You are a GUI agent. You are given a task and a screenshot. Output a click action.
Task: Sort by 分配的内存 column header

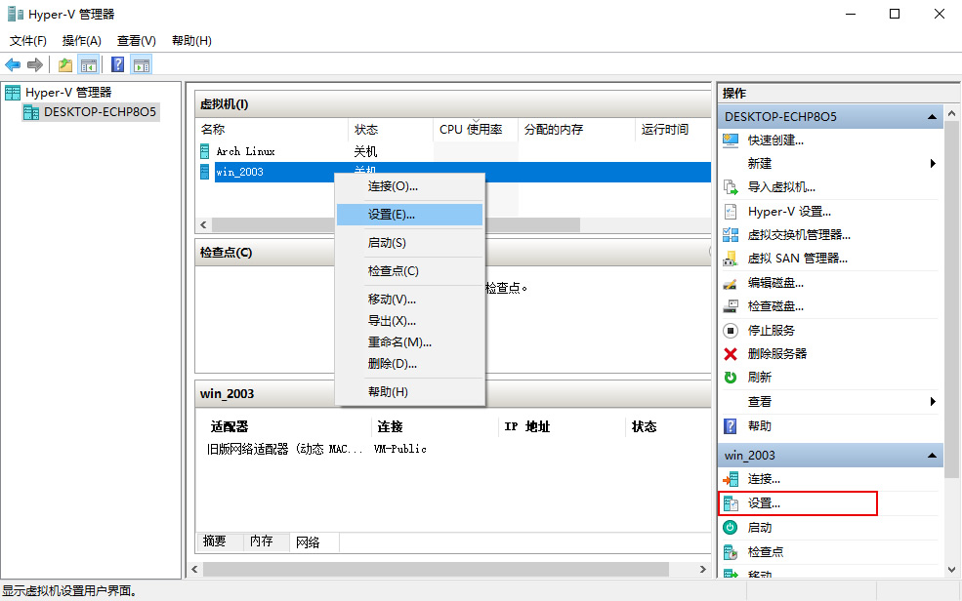[x=576, y=129]
